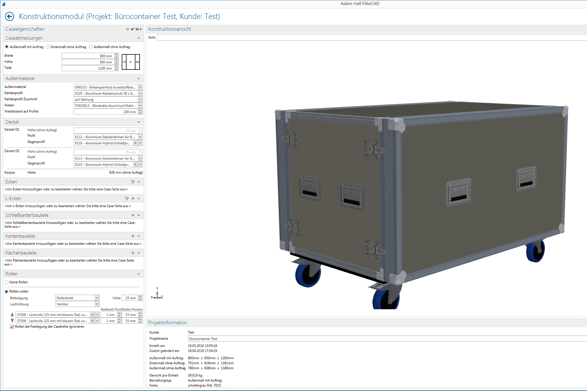Click the checkmark icon in Caseeigenschaften header
This screenshot has height=391, width=587.
pyautogui.click(x=132, y=29)
